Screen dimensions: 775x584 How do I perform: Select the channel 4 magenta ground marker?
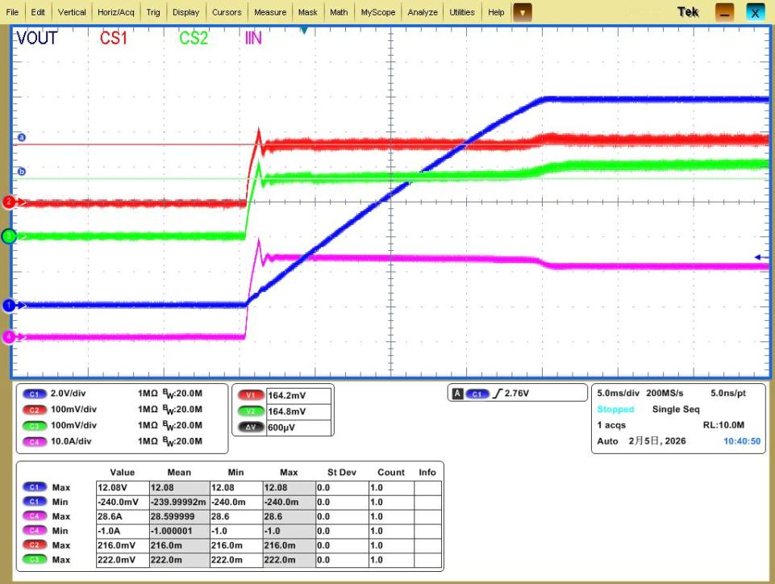tap(9, 337)
